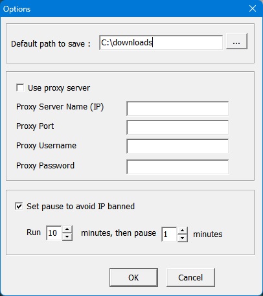Click the Proxy Port text box
Image resolution: width=263 pixels, height=296 pixels.
click(177, 128)
